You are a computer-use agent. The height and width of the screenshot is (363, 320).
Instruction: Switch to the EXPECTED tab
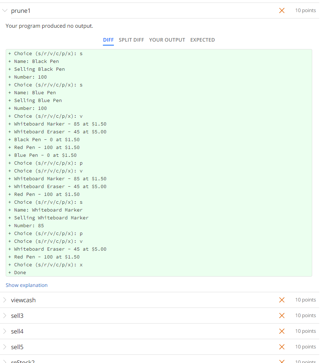point(203,40)
